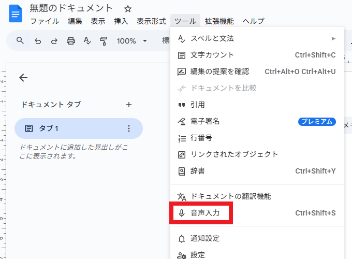Redo the last action
The width and height of the screenshot is (352, 259).
coord(54,41)
